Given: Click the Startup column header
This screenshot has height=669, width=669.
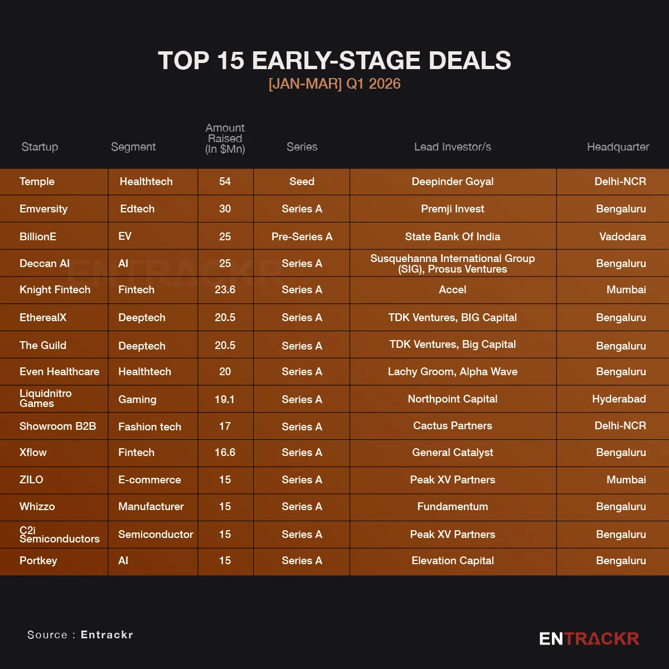Looking at the screenshot, I should point(40,147).
